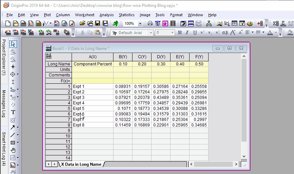Open the Default: Arial font dropdown

(x=151, y=33)
